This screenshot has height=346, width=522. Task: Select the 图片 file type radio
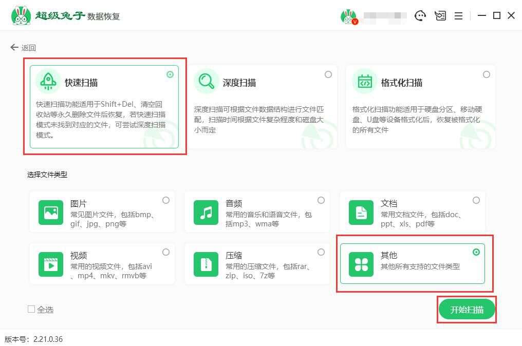(166, 200)
